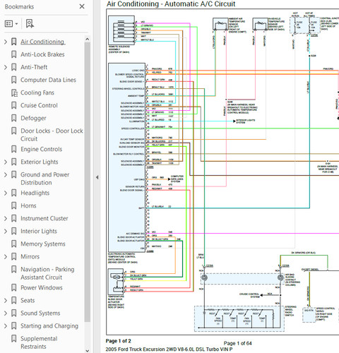This screenshot has height=353, width=339.
Task: Open the Engine Controls bookmark
Action: tap(42, 149)
